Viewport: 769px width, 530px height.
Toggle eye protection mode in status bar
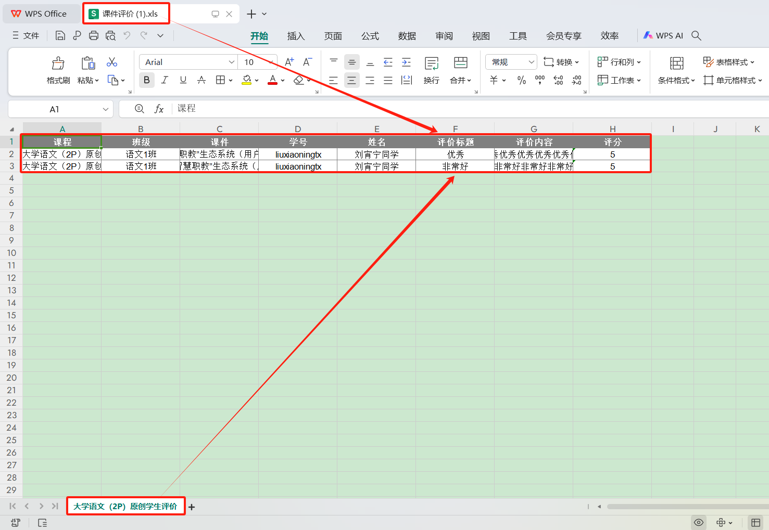pyautogui.click(x=699, y=522)
